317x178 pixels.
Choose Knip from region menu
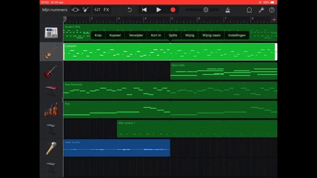pyautogui.click(x=98, y=35)
